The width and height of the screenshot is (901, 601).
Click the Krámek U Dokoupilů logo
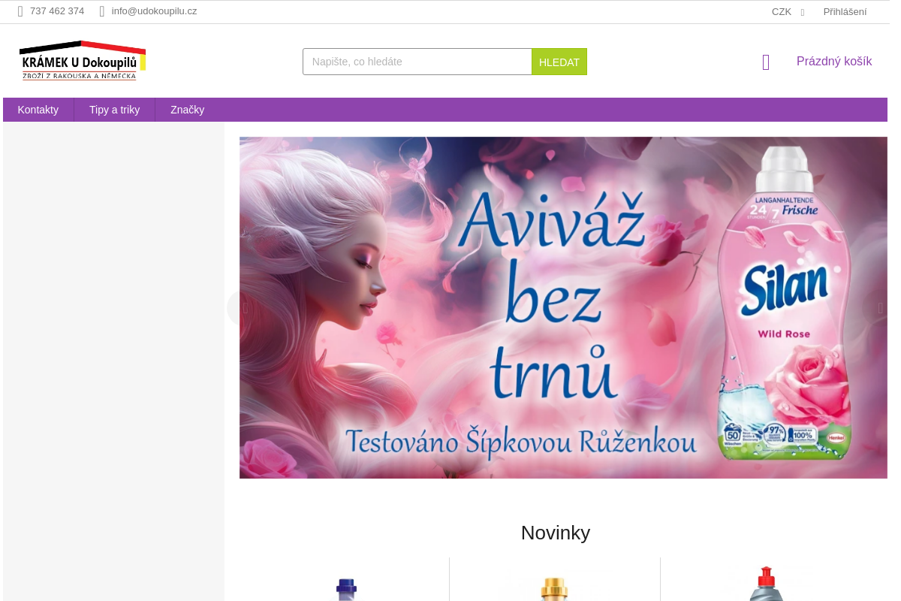coord(83,61)
